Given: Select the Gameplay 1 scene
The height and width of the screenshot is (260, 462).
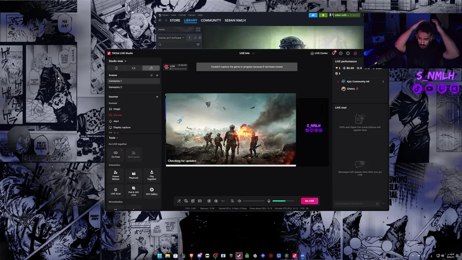Looking at the screenshot, I should [x=134, y=81].
